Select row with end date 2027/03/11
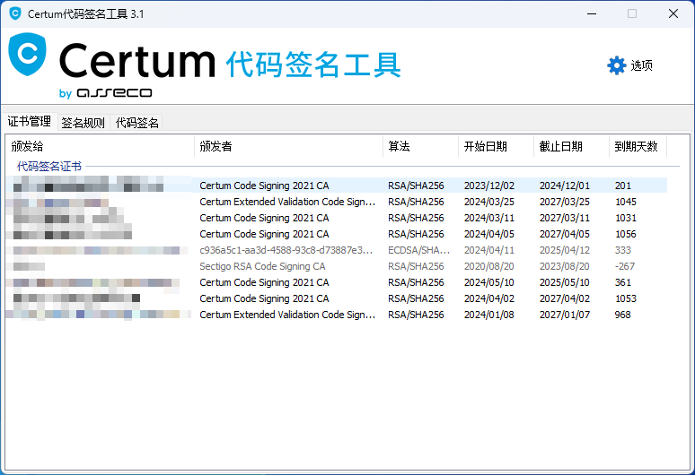 [x=337, y=218]
